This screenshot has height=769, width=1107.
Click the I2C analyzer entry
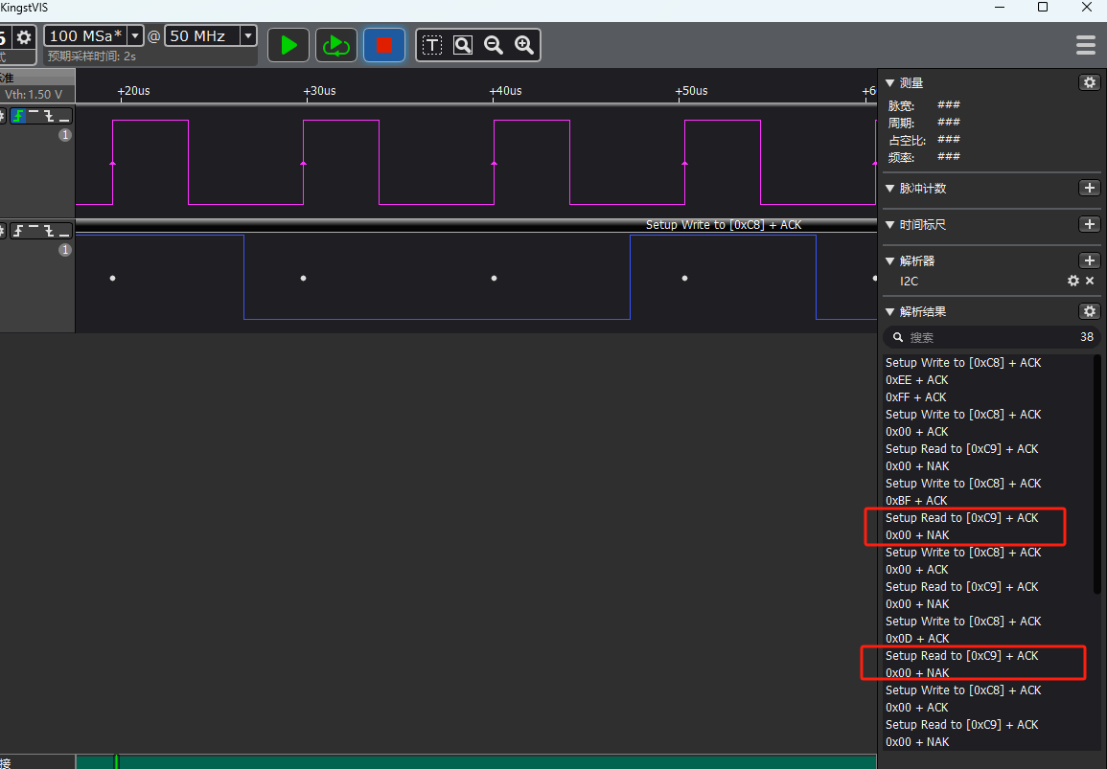coord(909,281)
